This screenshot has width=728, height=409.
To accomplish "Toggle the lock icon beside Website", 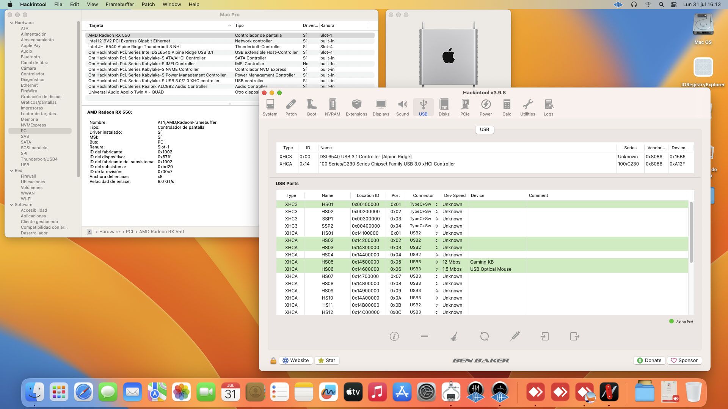I will pyautogui.click(x=273, y=361).
